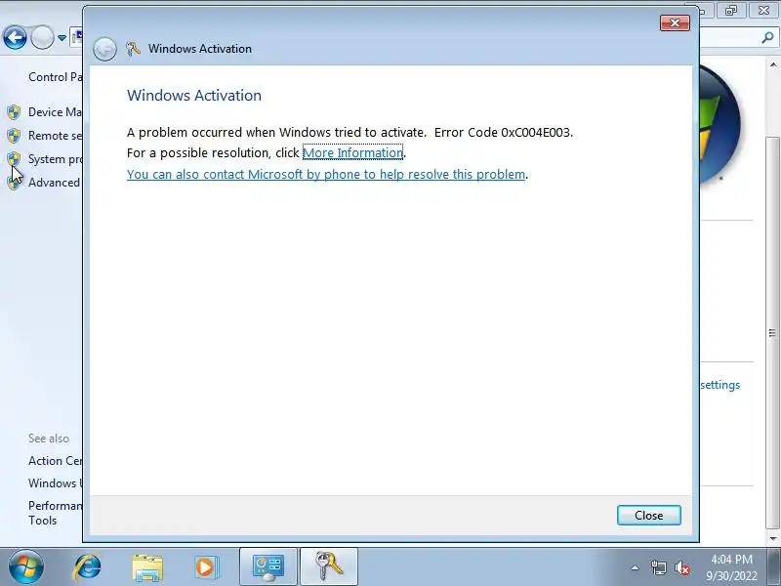Open Action Center under See also
This screenshot has width=781, height=586.
coord(55,460)
